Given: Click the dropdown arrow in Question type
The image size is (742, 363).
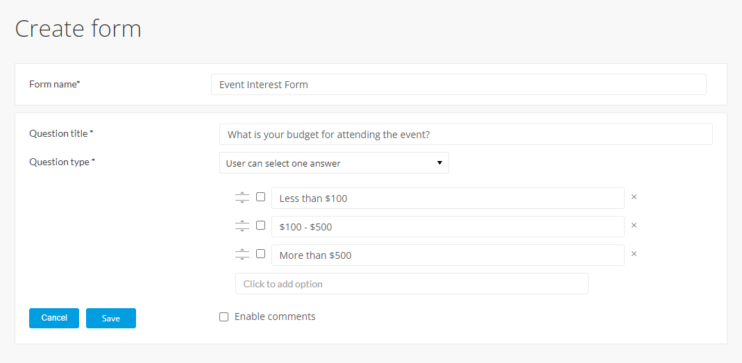Looking at the screenshot, I should click(439, 163).
